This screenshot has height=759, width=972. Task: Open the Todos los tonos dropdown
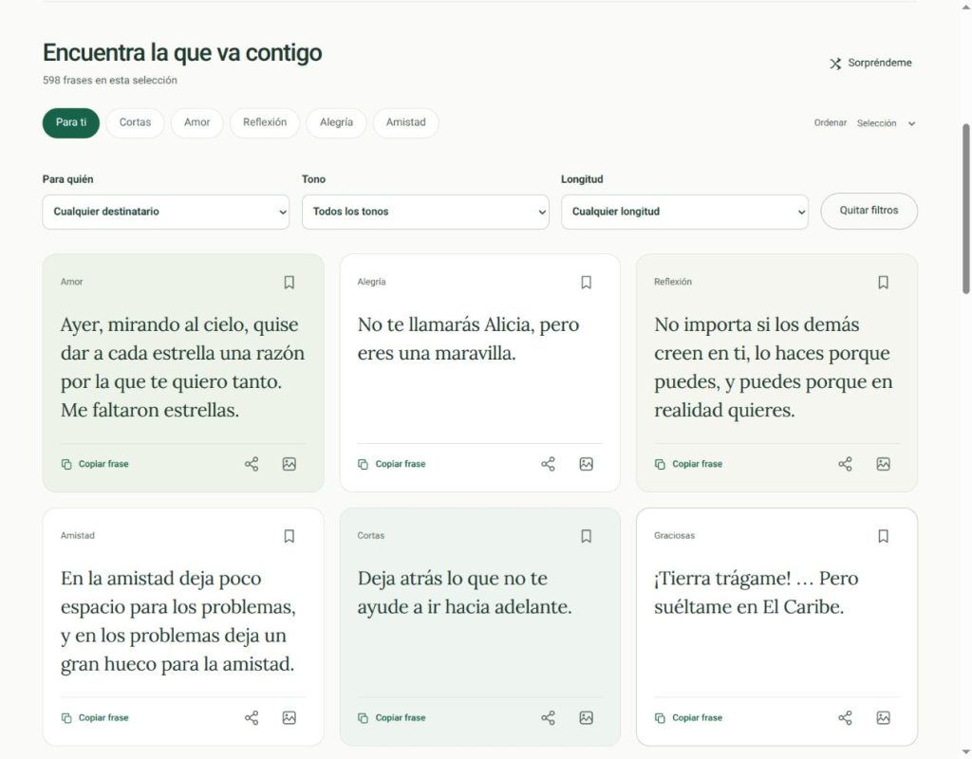coord(425,212)
